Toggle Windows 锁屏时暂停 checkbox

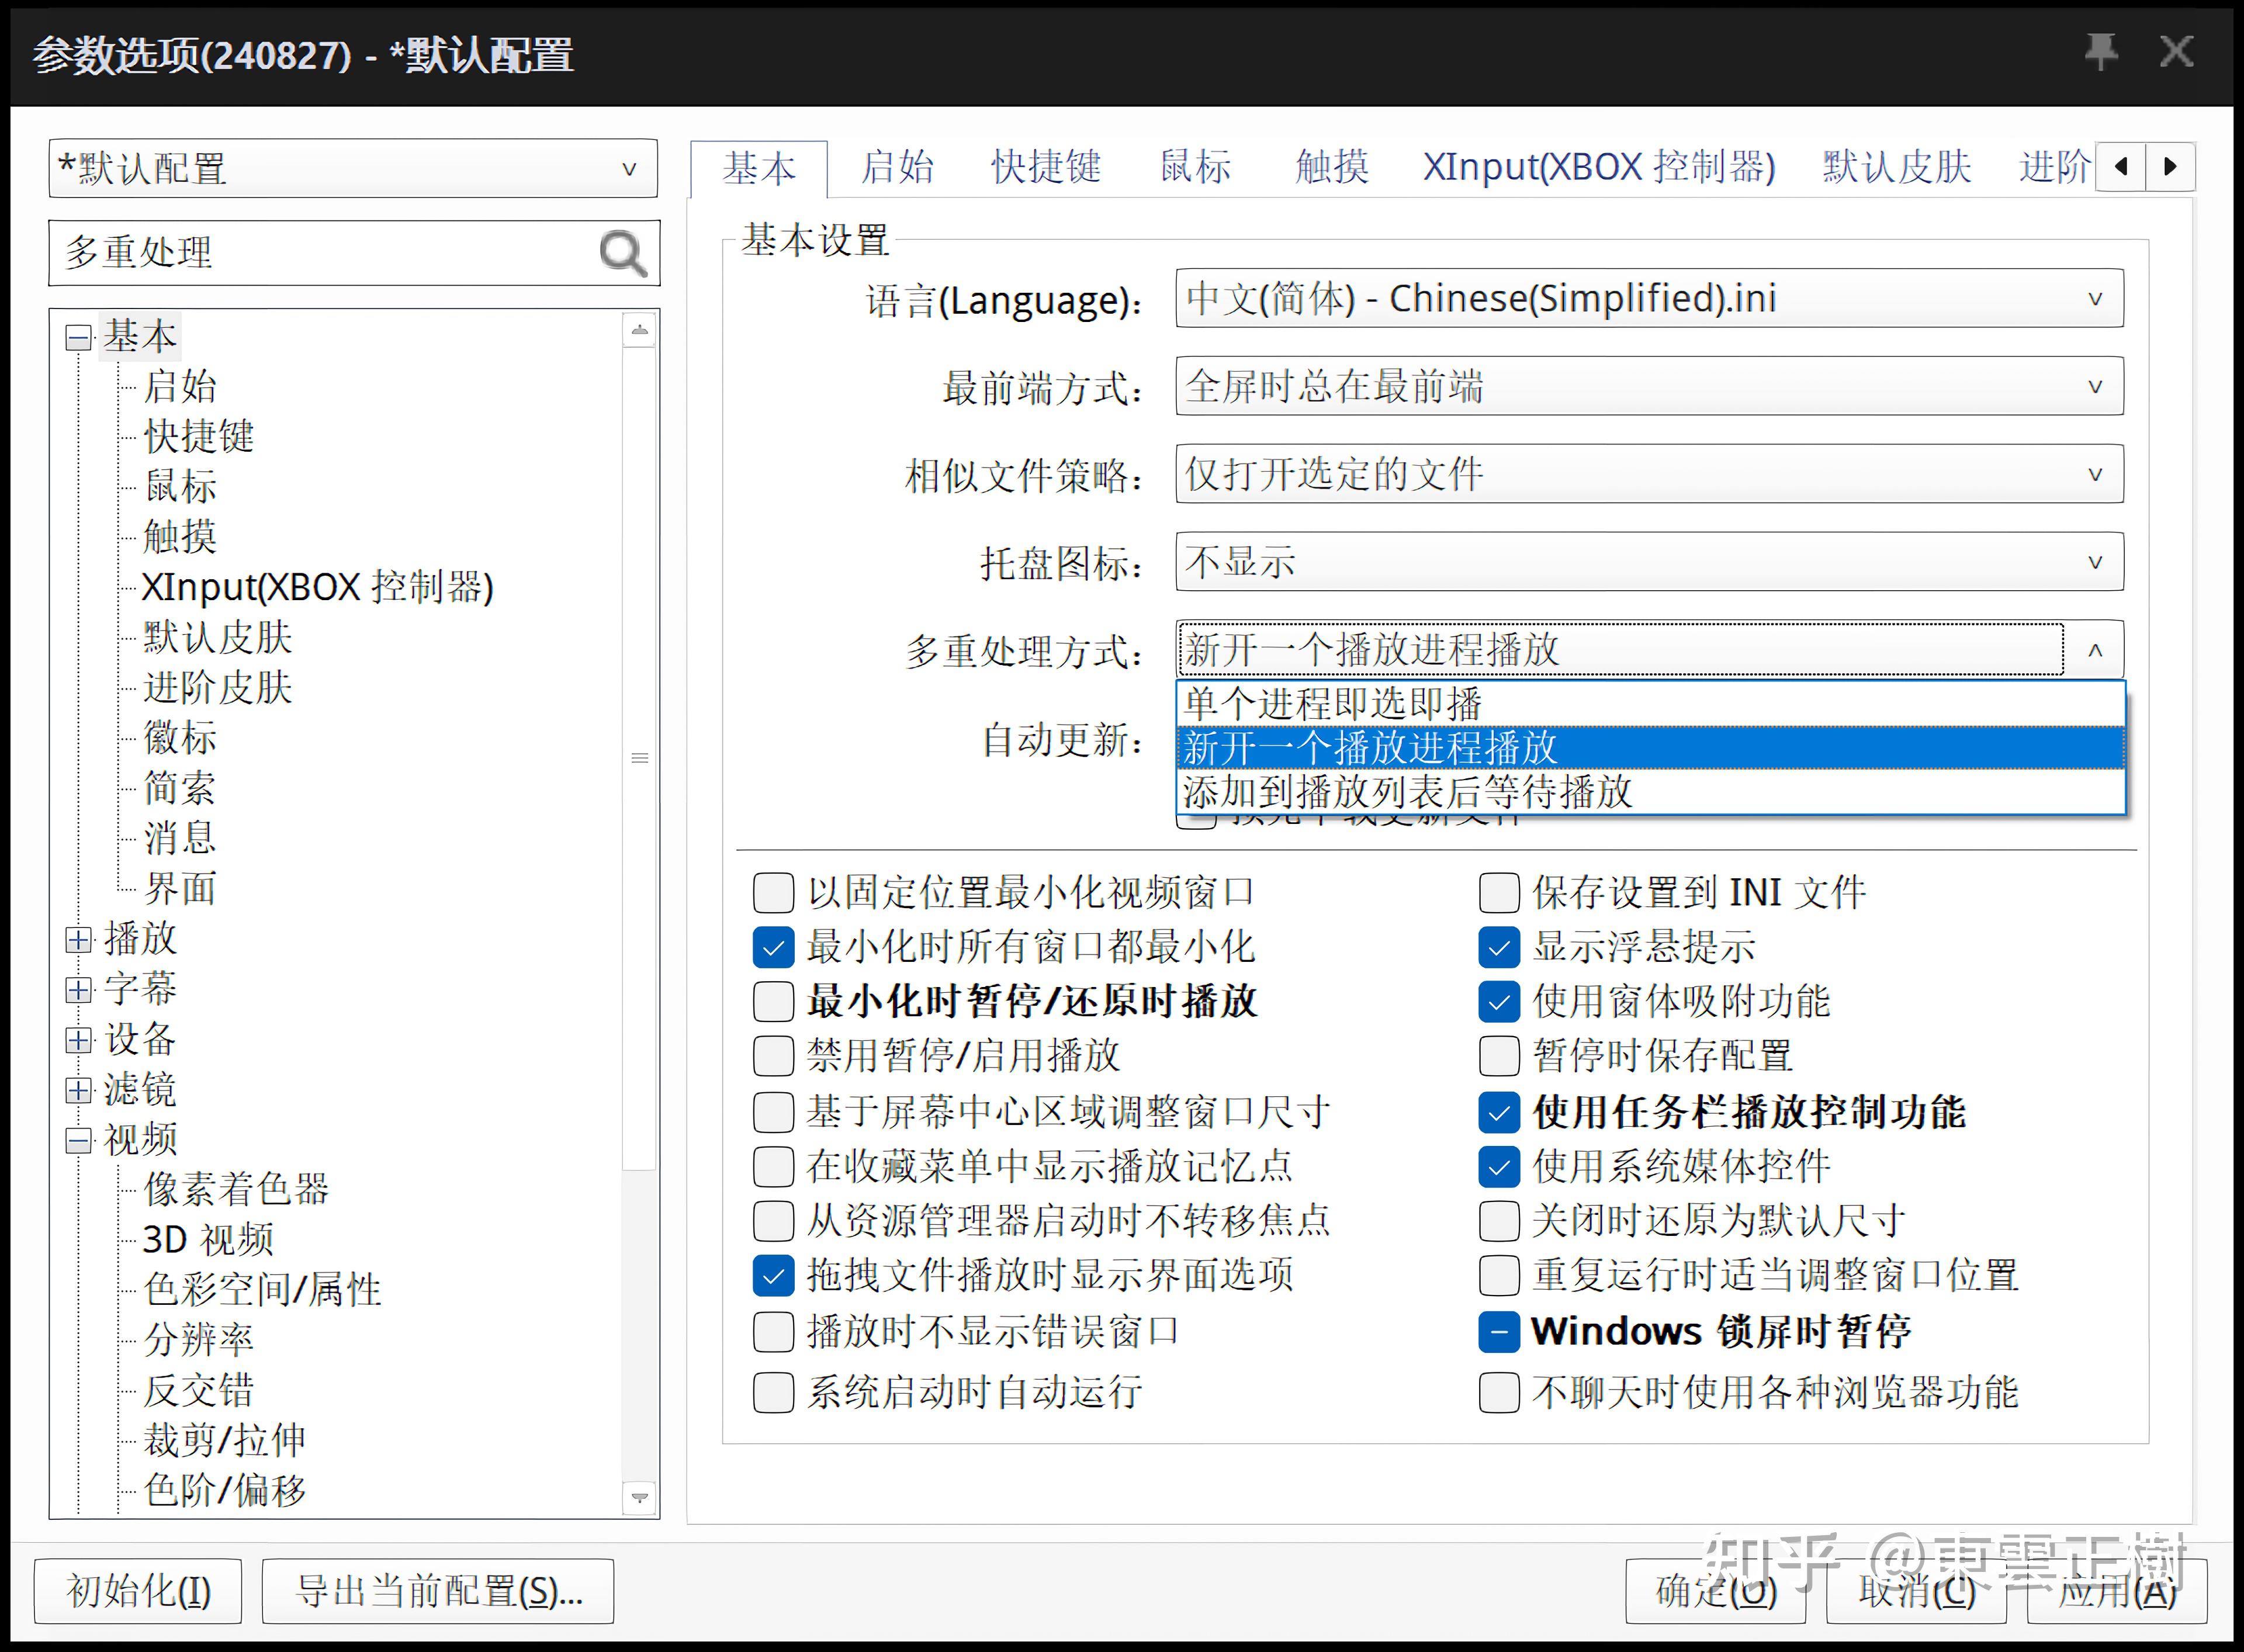point(1499,1332)
